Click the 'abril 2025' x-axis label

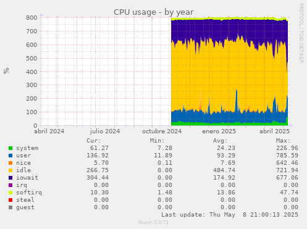coord(274,131)
